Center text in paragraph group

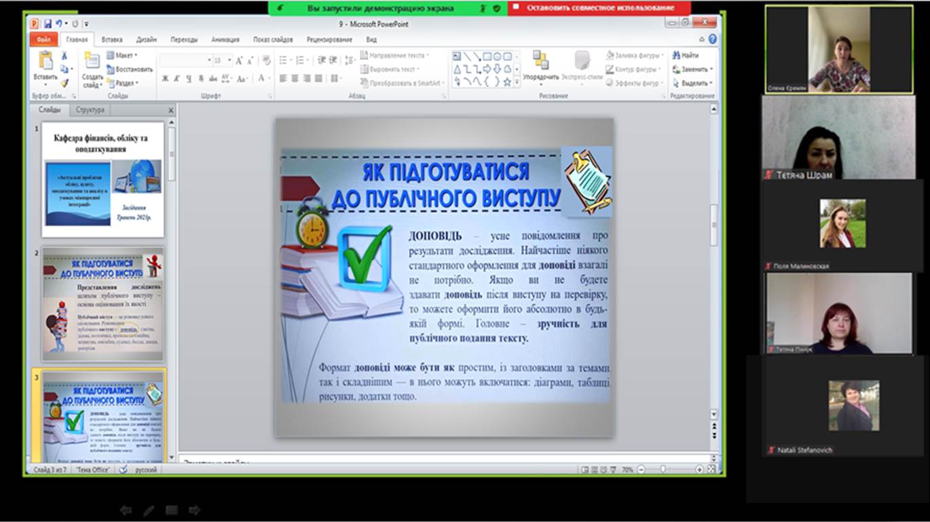coord(295,79)
